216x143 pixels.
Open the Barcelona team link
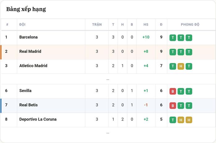28,37
